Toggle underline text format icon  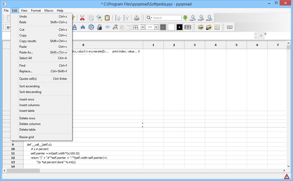(x=75, y=27)
